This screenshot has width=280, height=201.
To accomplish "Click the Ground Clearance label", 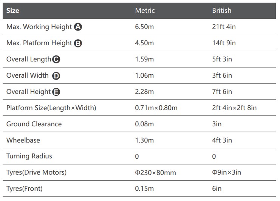I will pyautogui.click(x=34, y=124).
